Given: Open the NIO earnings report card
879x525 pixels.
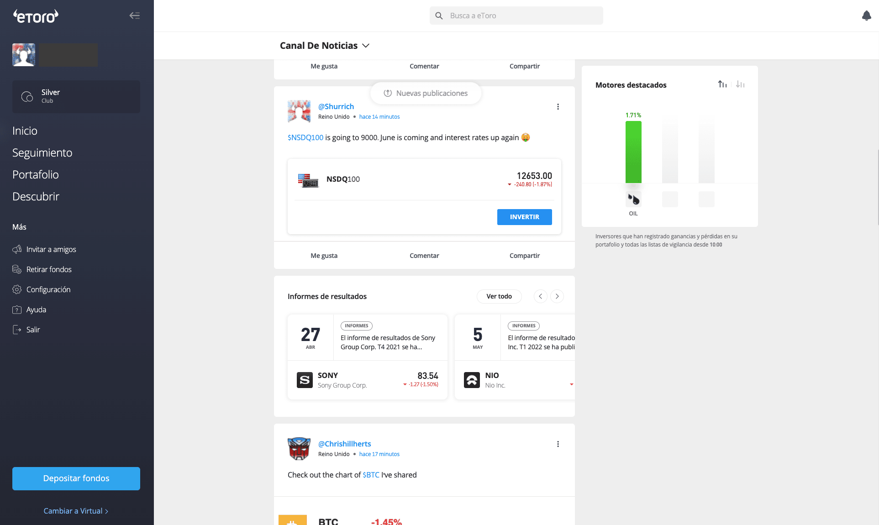Looking at the screenshot, I should (x=515, y=357).
